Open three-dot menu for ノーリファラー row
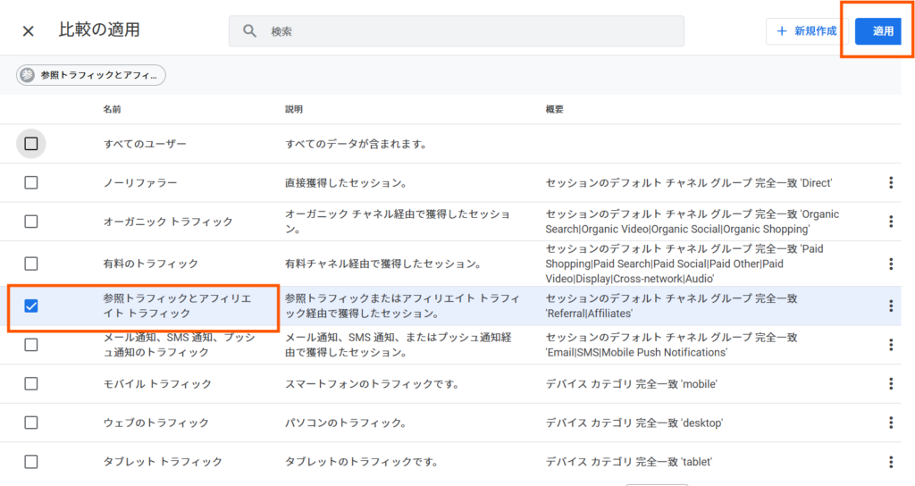 click(x=890, y=183)
